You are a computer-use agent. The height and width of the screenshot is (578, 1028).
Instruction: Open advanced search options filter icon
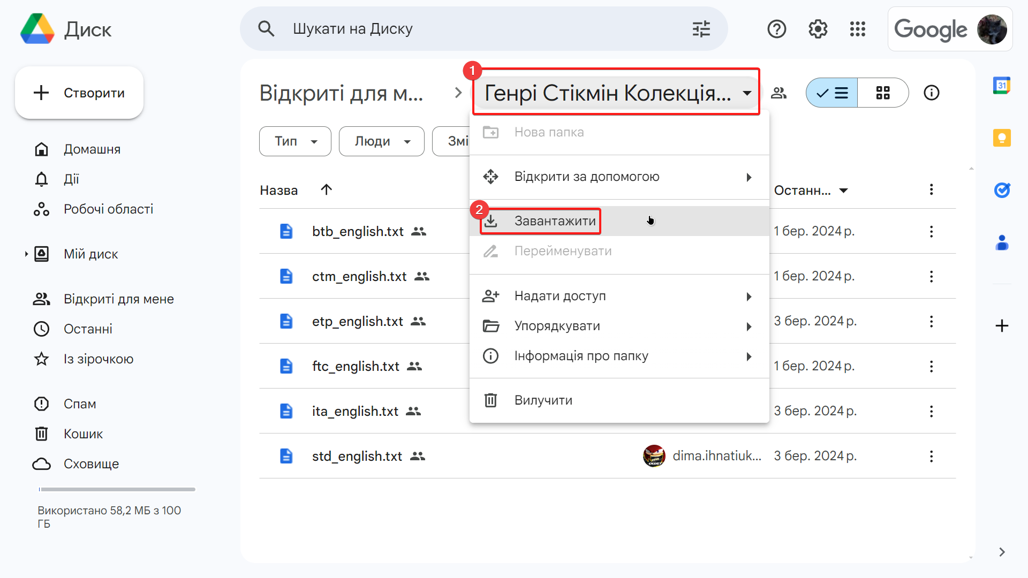coord(701,29)
